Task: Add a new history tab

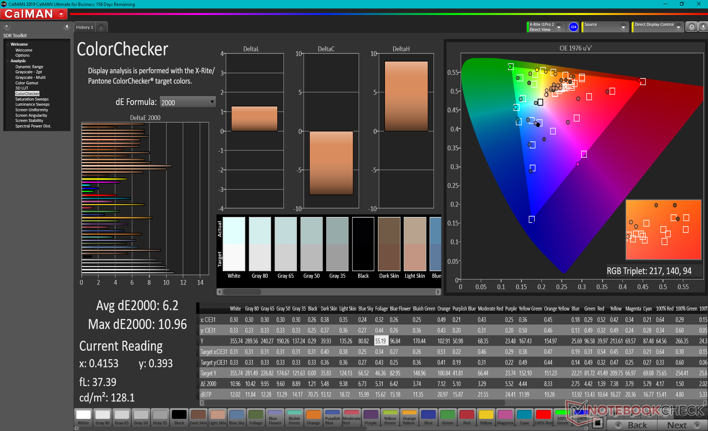Action: [x=101, y=27]
